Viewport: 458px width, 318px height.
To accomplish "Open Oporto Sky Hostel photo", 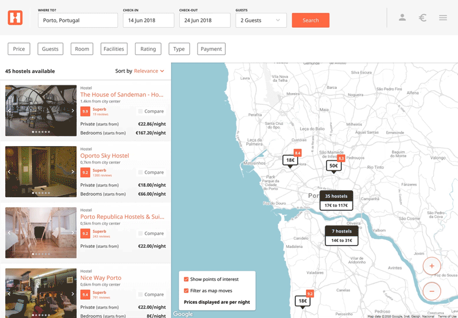I will click(x=41, y=171).
